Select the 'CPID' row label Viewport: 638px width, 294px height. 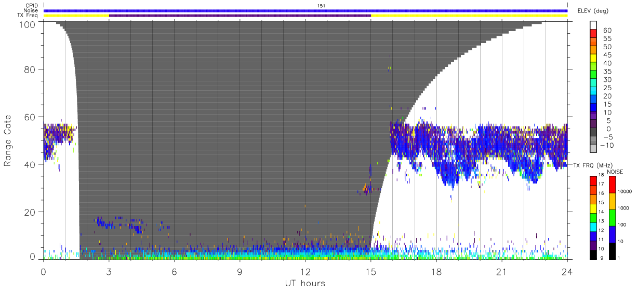(32, 6)
